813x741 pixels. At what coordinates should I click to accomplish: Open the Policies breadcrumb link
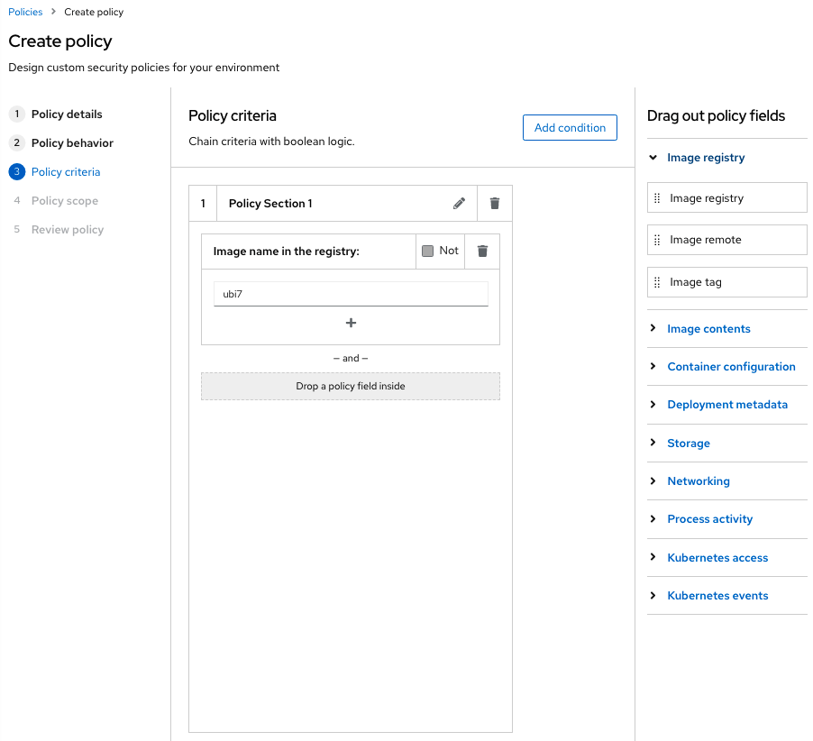tap(25, 12)
